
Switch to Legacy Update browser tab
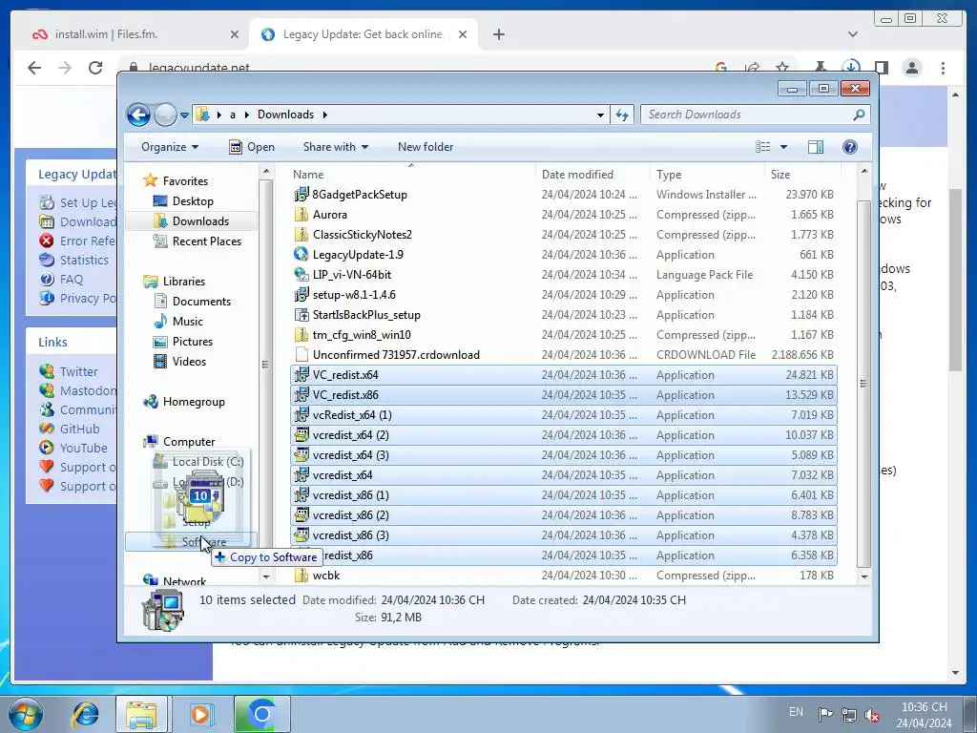click(364, 34)
